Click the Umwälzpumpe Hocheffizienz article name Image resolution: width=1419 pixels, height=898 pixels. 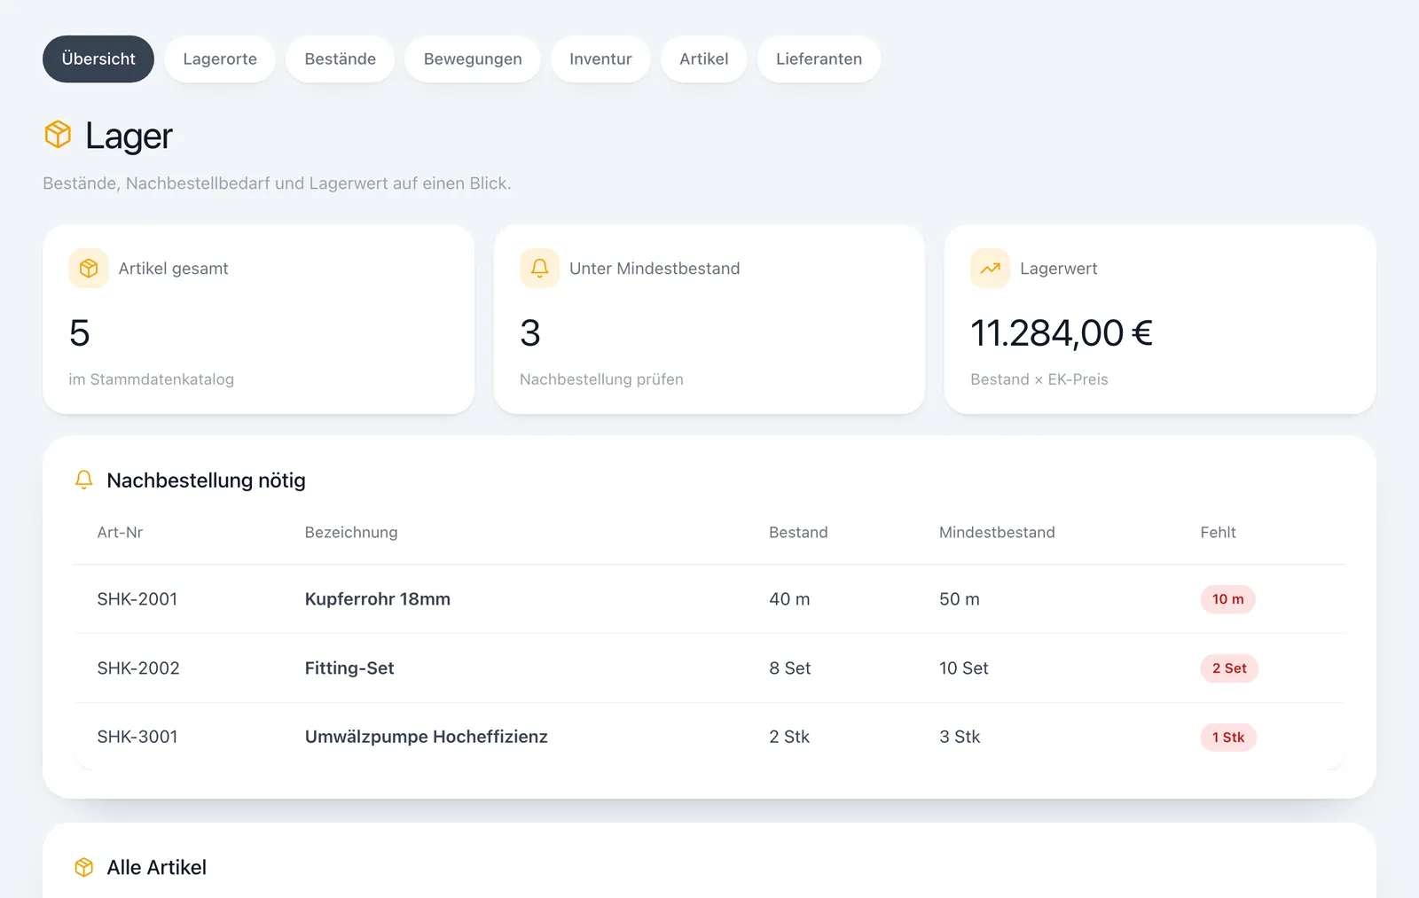427,737
